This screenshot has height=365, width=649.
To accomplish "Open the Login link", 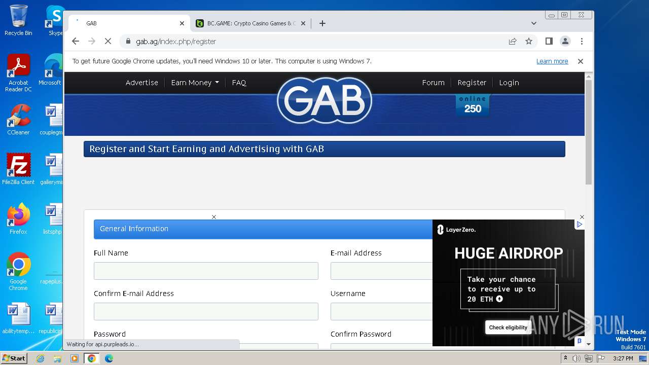I will [509, 83].
